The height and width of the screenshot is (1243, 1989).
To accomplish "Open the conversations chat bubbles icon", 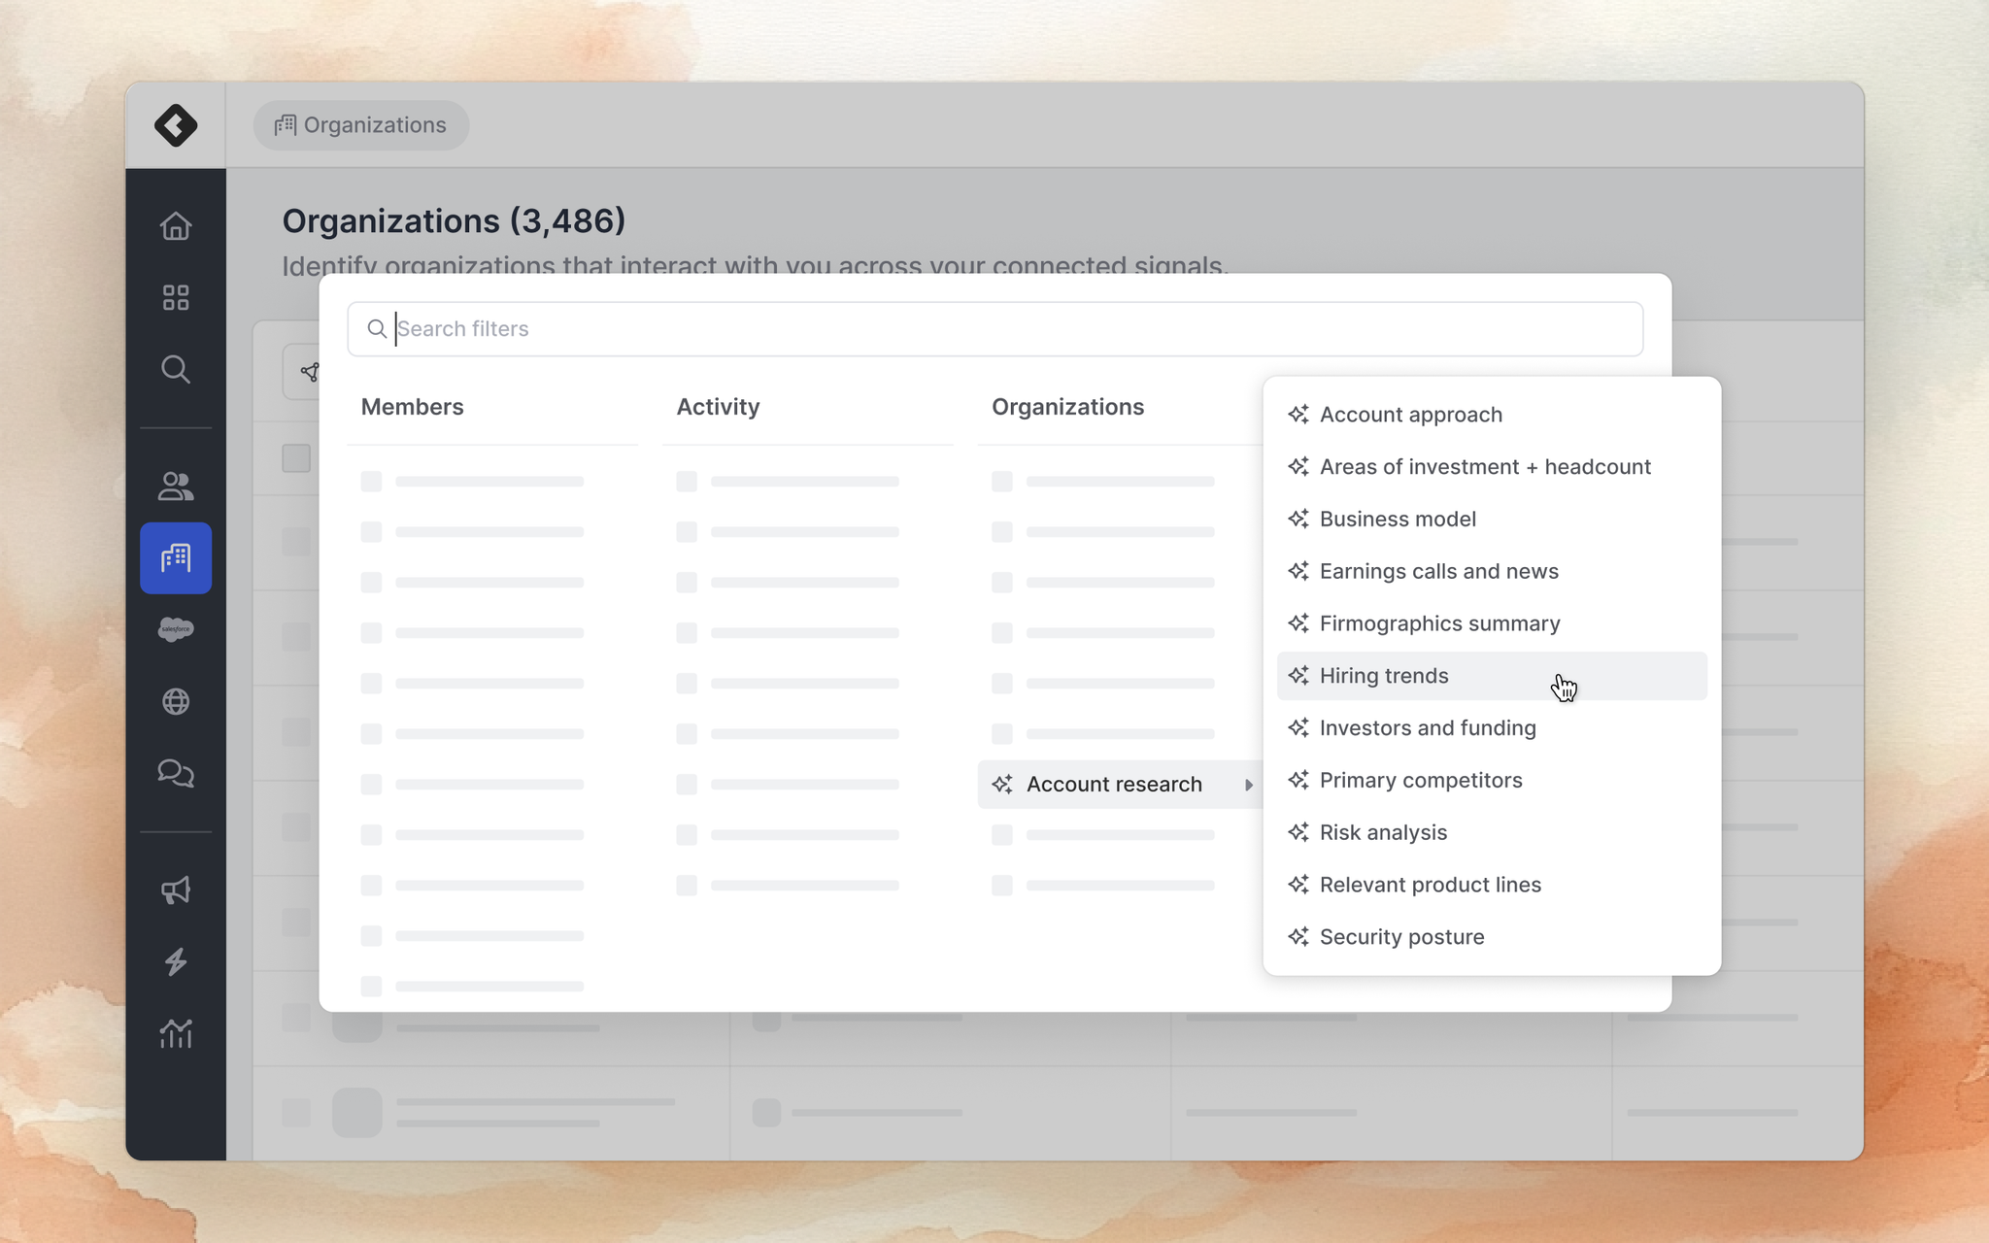I will click(176, 773).
